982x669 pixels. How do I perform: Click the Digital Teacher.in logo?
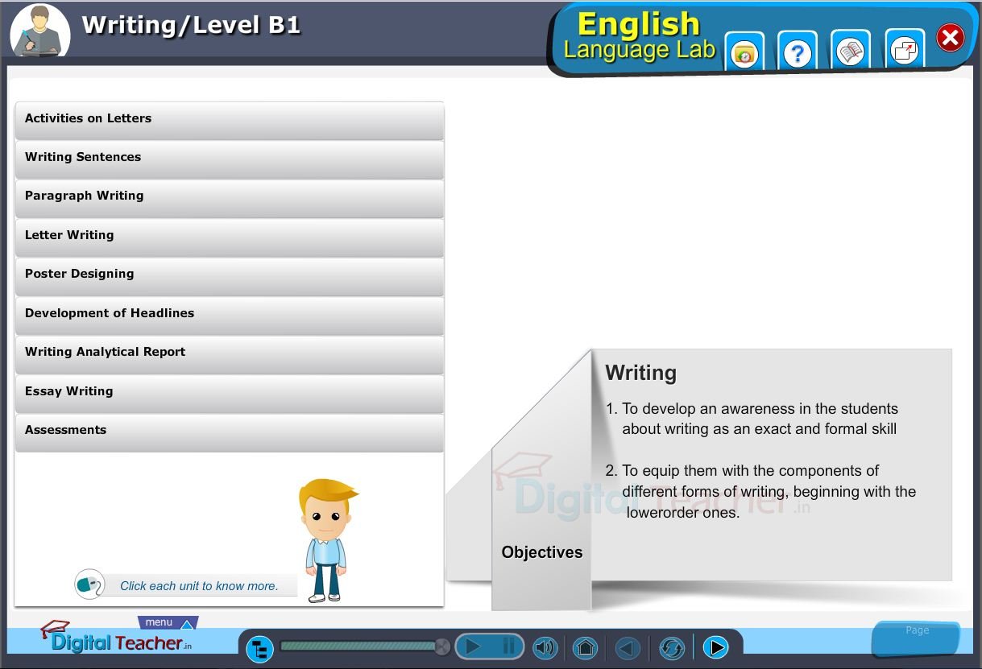116,637
